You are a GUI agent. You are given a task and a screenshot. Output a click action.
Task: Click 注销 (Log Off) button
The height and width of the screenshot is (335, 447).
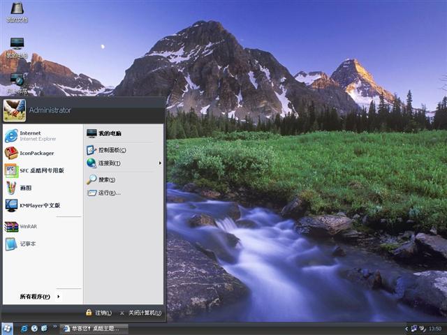98,313
